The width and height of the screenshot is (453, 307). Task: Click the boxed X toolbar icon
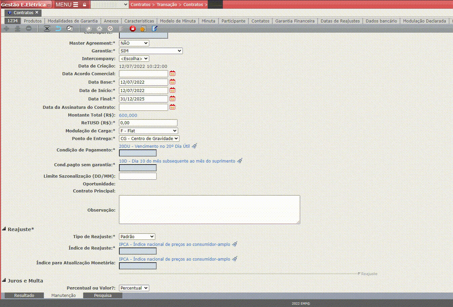47,29
